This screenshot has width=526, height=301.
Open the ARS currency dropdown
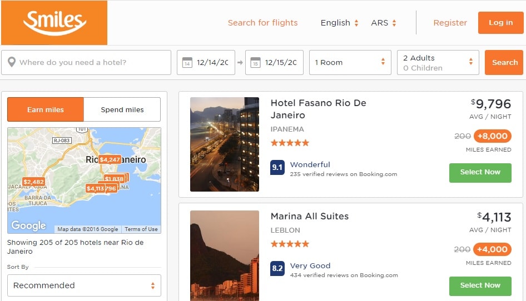(x=384, y=23)
